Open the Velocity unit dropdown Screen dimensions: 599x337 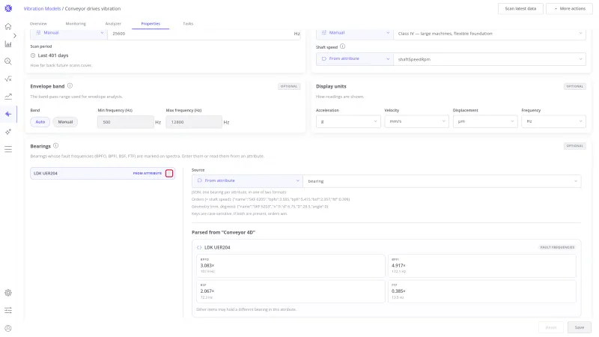click(x=416, y=121)
